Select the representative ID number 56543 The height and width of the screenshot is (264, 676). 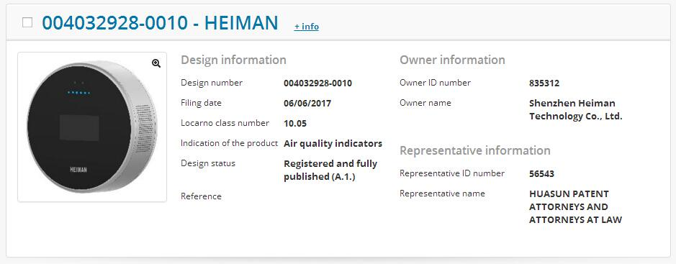point(541,174)
